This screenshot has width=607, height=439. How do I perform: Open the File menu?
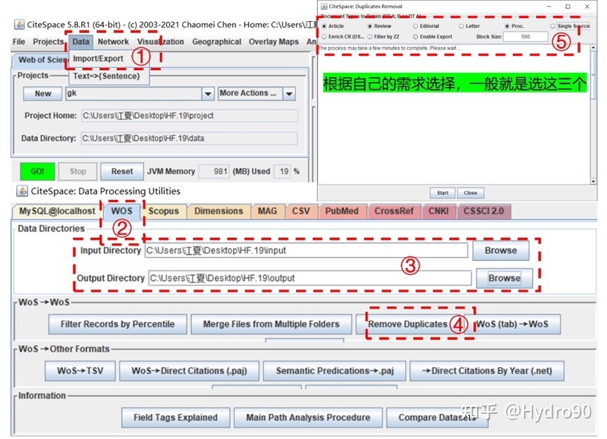point(18,42)
